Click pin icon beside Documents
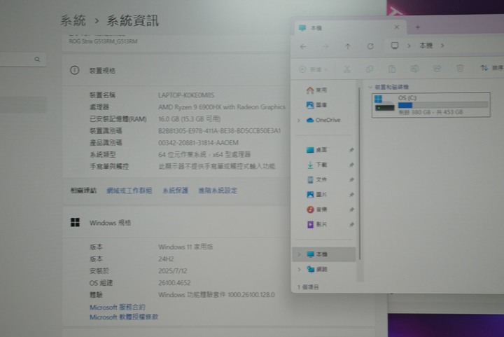This screenshot has width=504, height=337. tap(351, 179)
